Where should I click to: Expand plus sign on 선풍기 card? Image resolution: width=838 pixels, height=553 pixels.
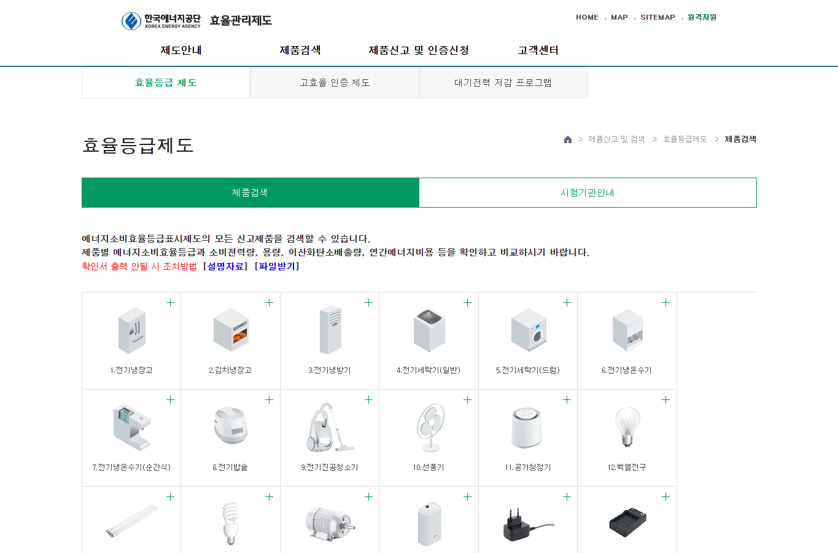point(467,399)
